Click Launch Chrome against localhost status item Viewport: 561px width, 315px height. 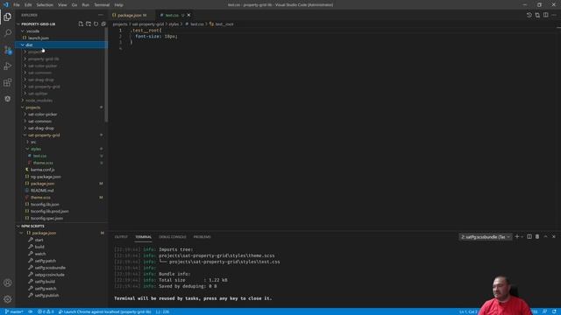(104, 311)
